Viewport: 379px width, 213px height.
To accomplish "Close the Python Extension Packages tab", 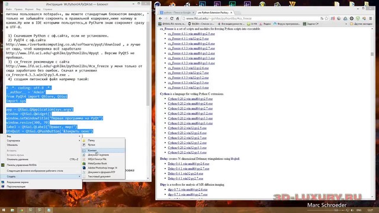I will coord(231,12).
